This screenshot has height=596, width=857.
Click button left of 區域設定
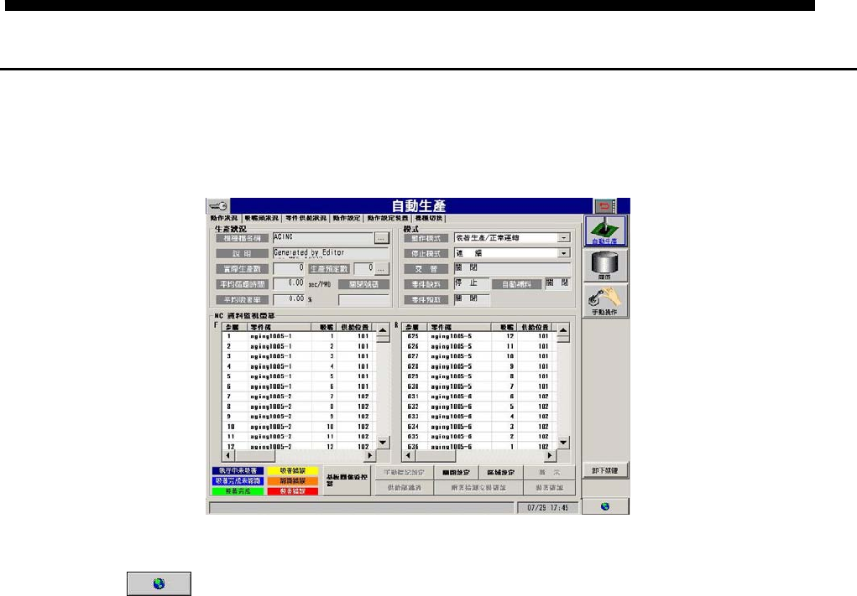coord(457,472)
